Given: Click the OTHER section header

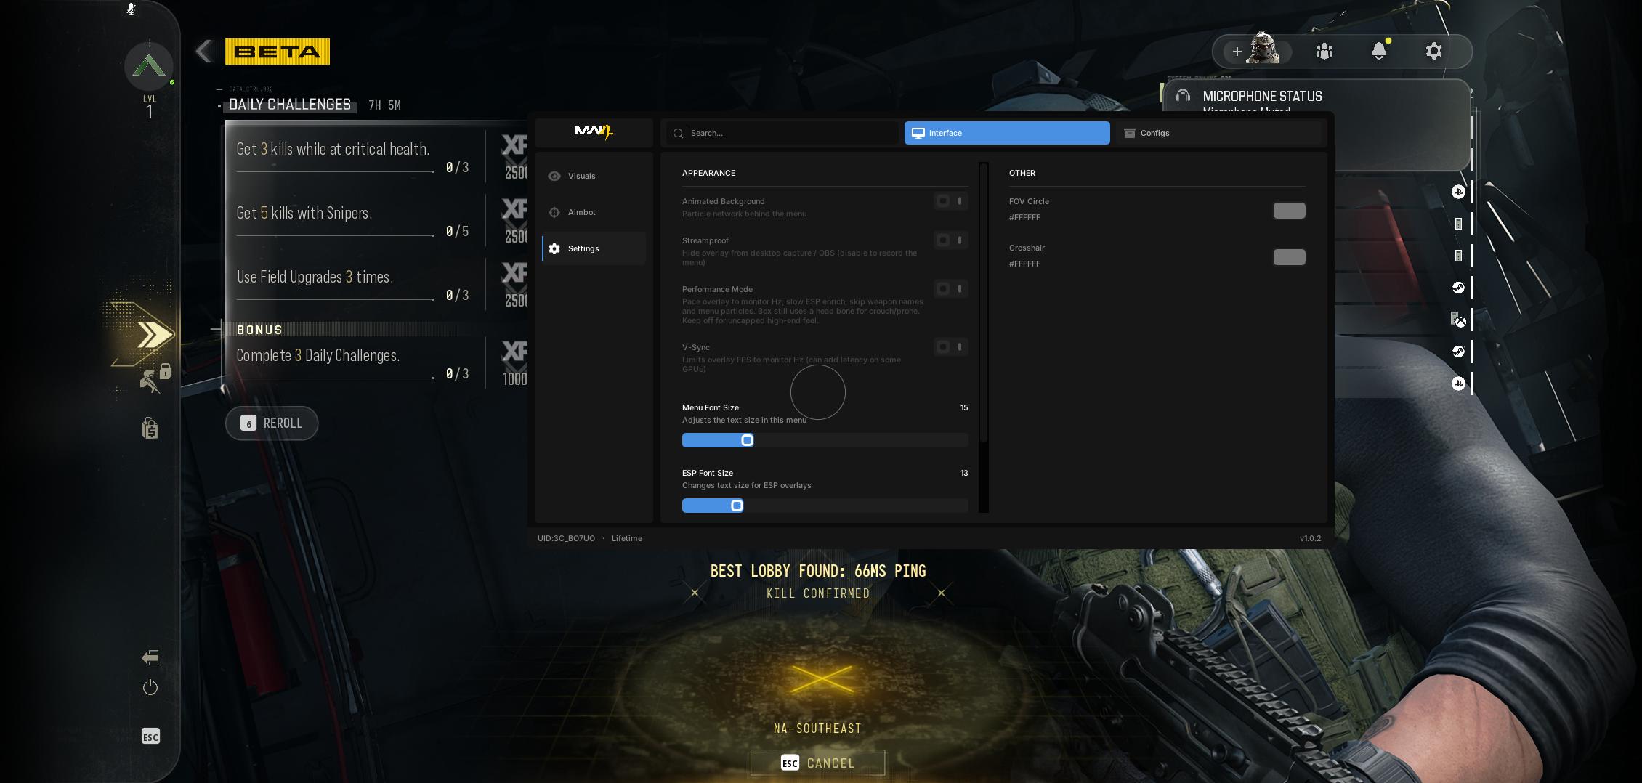Looking at the screenshot, I should point(1022,173).
